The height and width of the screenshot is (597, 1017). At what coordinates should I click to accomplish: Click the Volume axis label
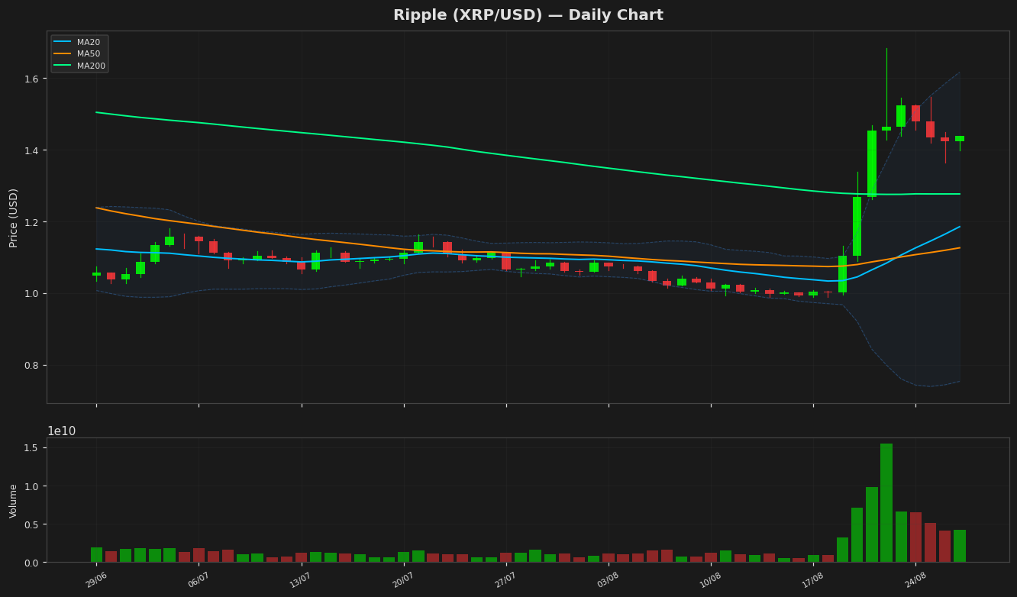[x=14, y=501]
